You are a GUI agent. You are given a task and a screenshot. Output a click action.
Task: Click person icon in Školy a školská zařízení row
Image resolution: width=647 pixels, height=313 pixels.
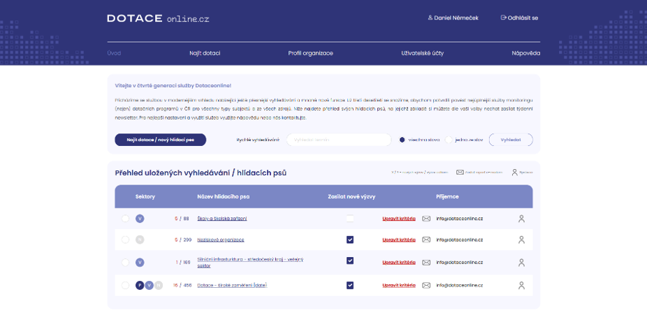(x=521, y=219)
